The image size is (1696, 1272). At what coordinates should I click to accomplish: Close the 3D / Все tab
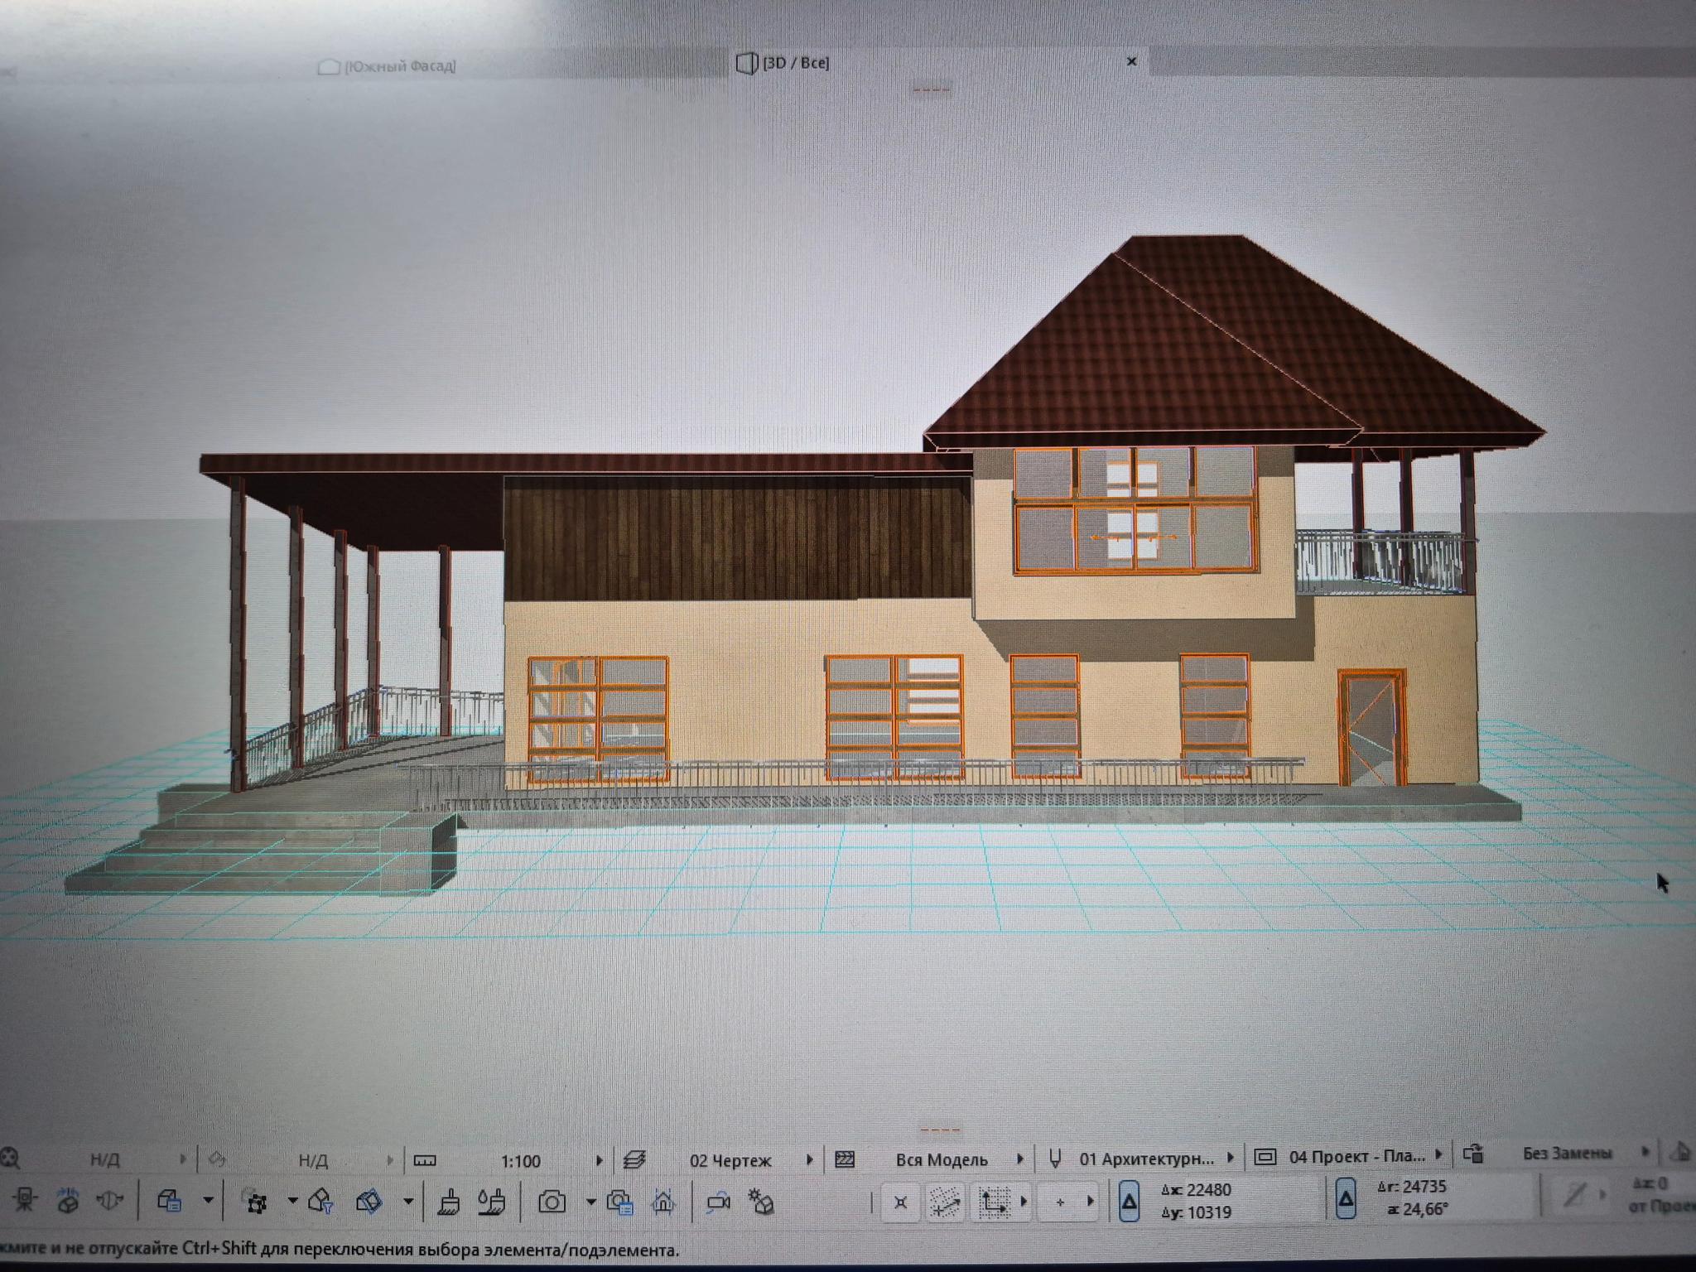(x=1132, y=61)
